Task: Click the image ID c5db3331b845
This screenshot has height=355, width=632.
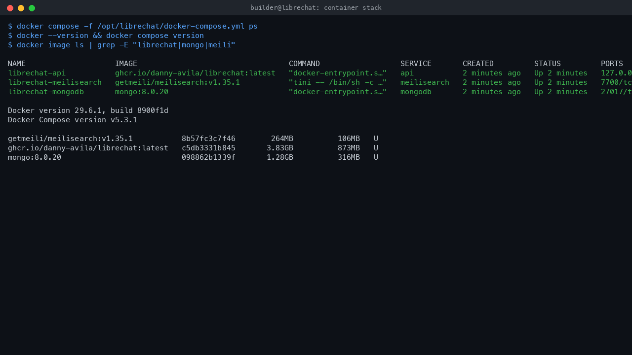Action: click(208, 148)
